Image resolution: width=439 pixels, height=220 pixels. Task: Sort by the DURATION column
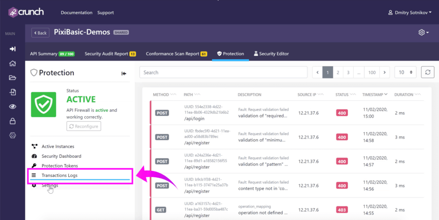coord(407,95)
